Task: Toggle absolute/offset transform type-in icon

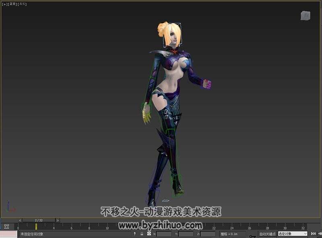Action: click(x=149, y=234)
